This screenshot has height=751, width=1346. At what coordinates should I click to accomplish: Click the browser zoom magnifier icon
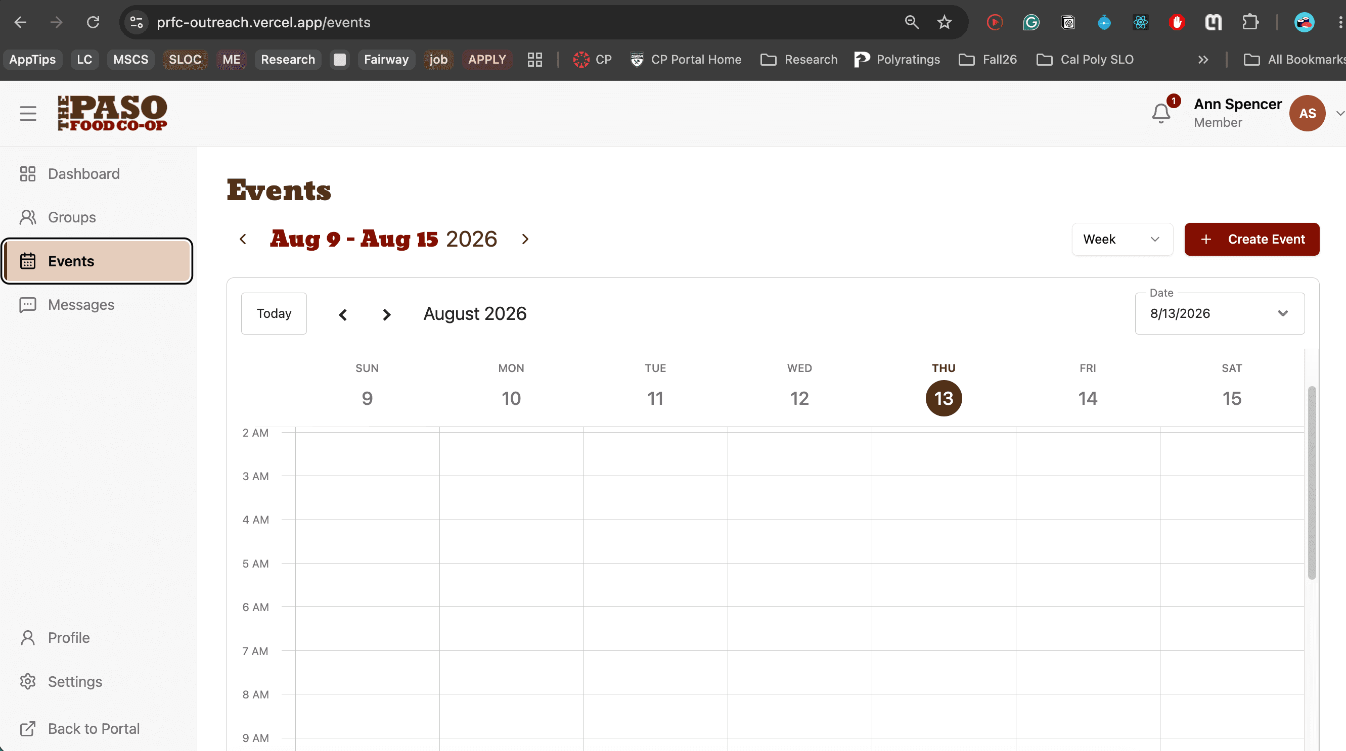pyautogui.click(x=911, y=22)
